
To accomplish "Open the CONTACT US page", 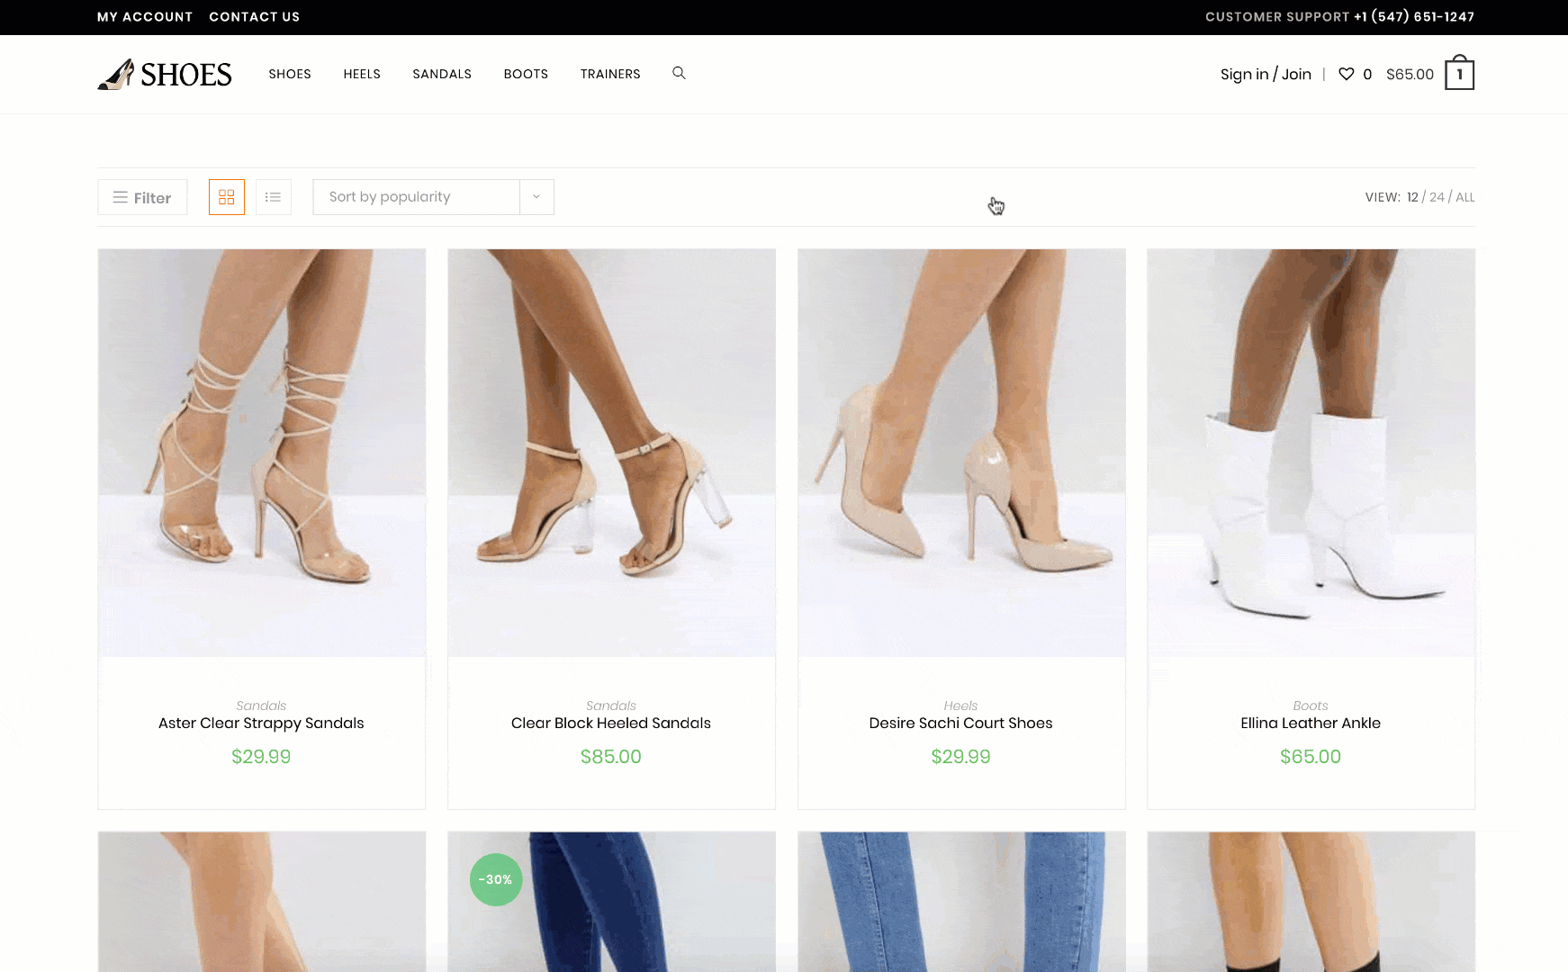I will (x=255, y=17).
